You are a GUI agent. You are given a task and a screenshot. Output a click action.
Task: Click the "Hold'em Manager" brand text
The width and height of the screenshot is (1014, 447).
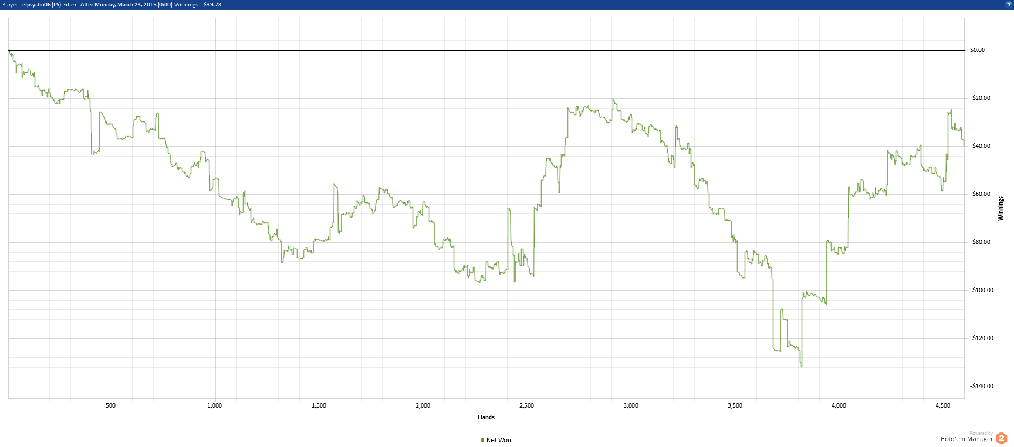coord(966,439)
